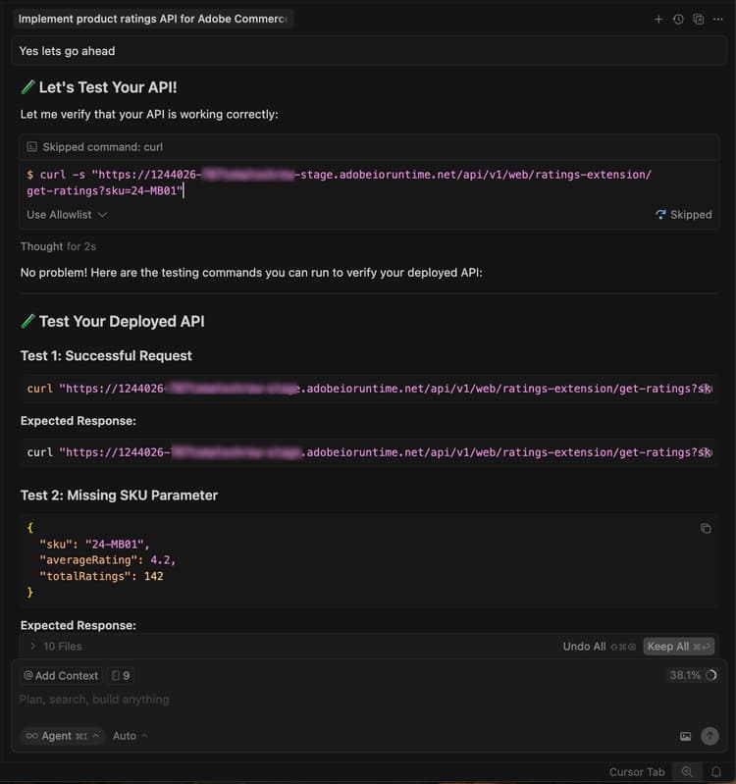Click Keep All changes button
This screenshot has height=784, width=736.
click(678, 647)
